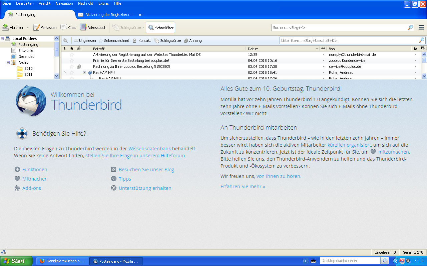
Task: Focus the Desktop durchsuchen search box
Action: 350,261
